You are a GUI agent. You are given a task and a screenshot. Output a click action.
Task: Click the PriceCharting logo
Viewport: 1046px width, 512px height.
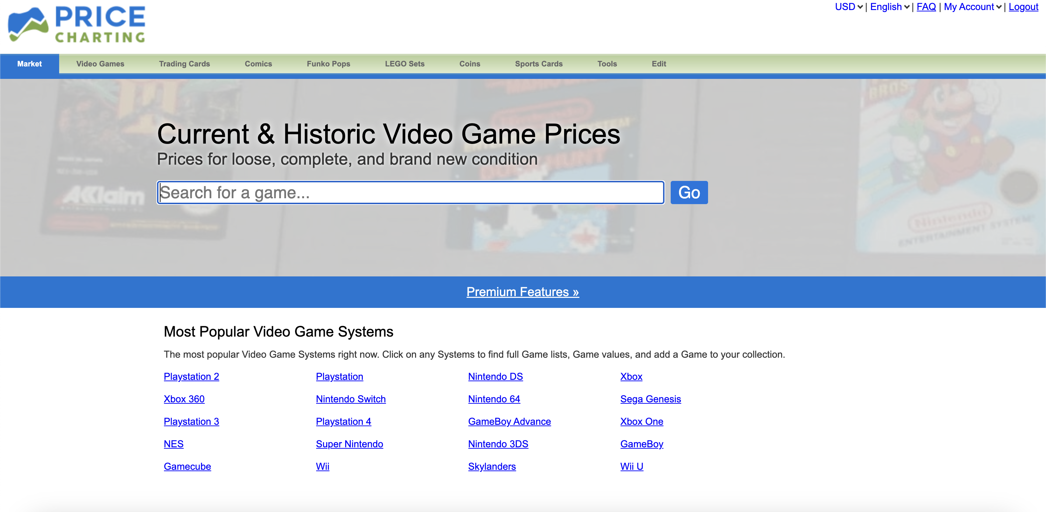(77, 24)
